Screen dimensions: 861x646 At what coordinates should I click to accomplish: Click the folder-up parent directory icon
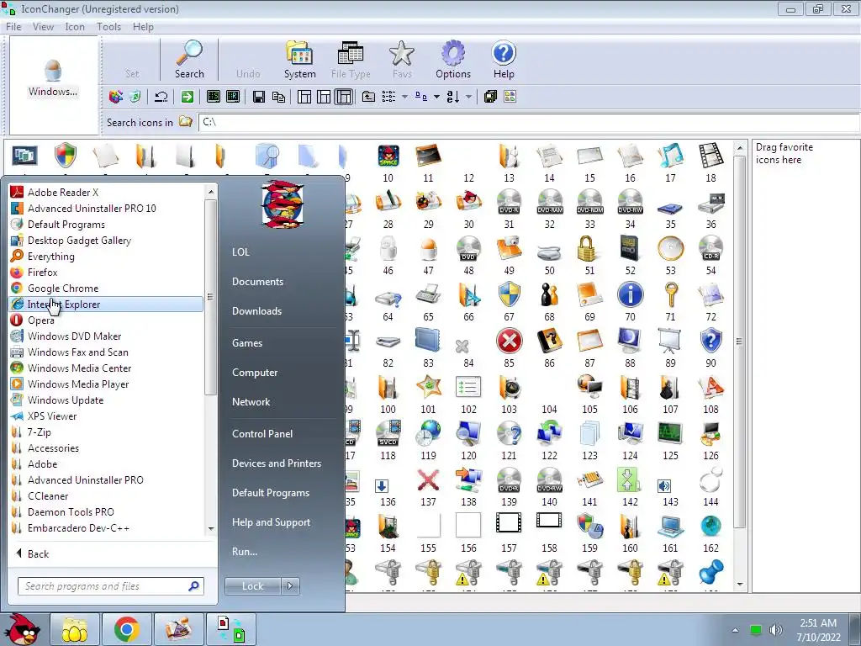pos(368,97)
